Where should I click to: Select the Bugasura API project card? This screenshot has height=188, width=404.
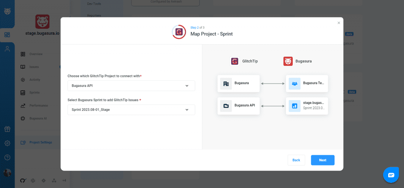239,106
